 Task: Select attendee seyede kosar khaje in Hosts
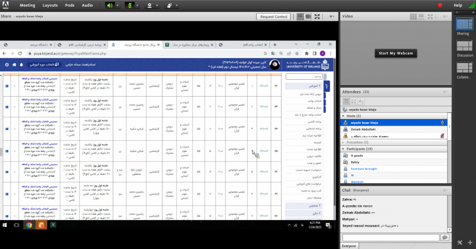coord(394,123)
